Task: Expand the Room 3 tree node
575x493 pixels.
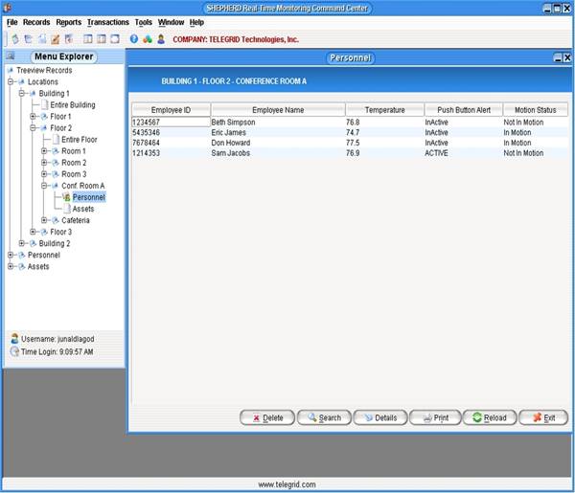Action: point(44,174)
